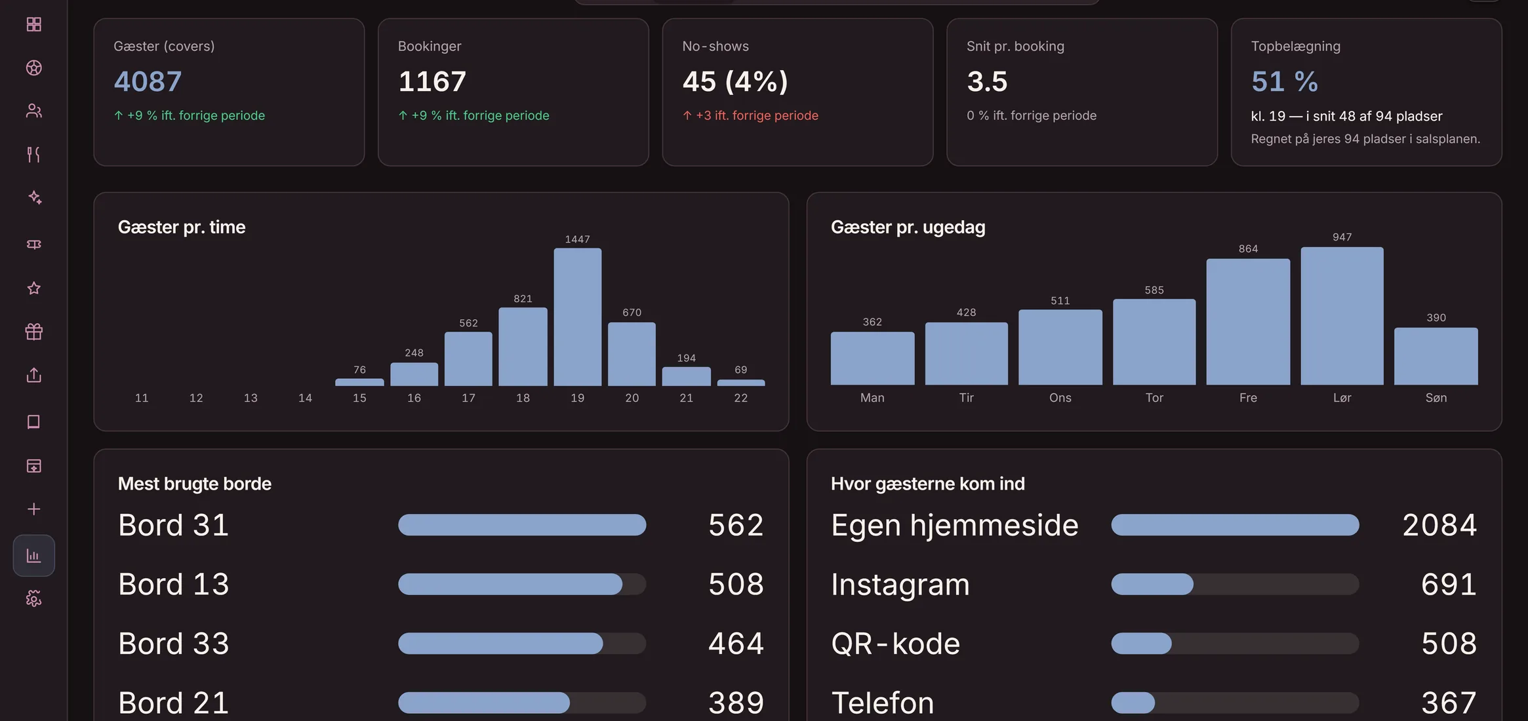Open the ticket icon in sidebar

tap(33, 244)
